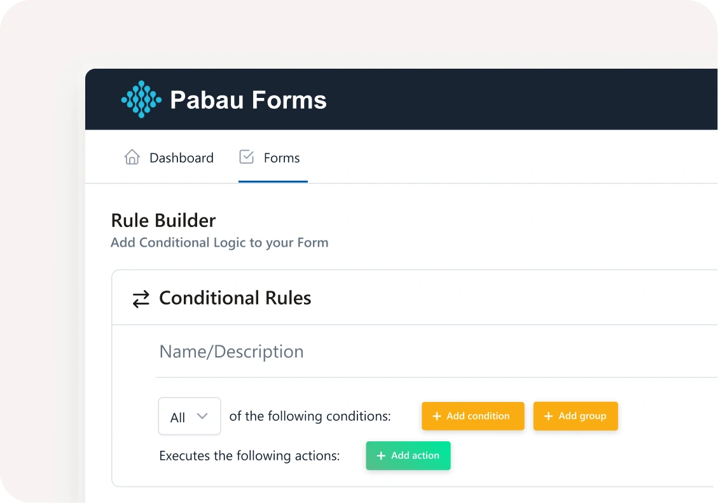The width and height of the screenshot is (718, 503).
Task: Go to the Dashboard tab
Action: pyautogui.click(x=181, y=158)
